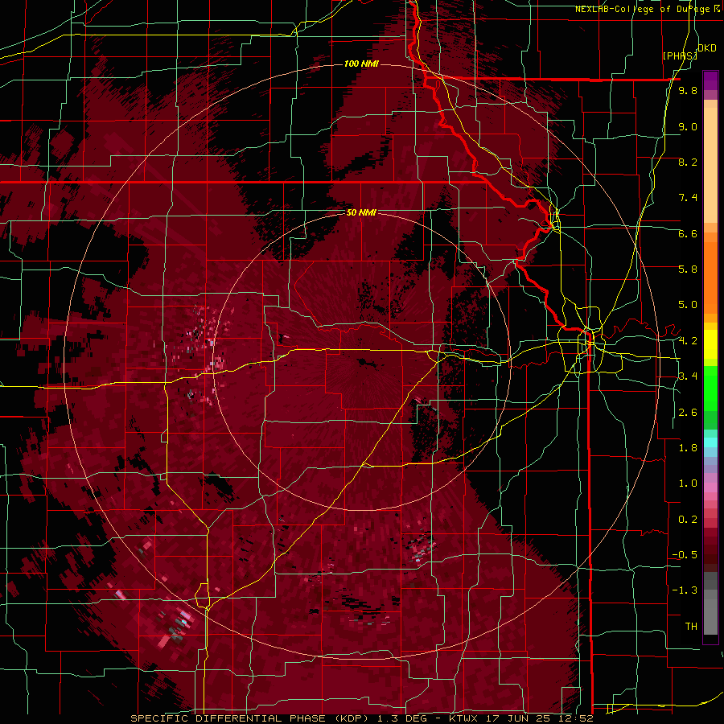Viewport: 724px width, 724px height.
Task: Click the -0.5 scale value
Action: click(685, 555)
